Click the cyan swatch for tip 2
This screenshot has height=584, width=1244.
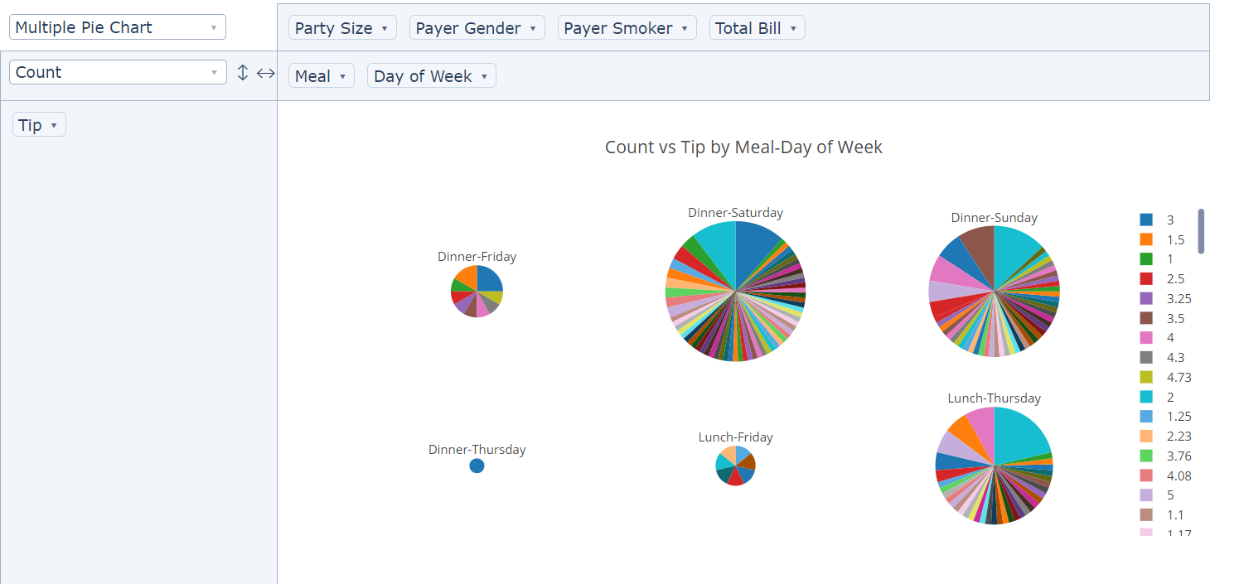pos(1146,397)
